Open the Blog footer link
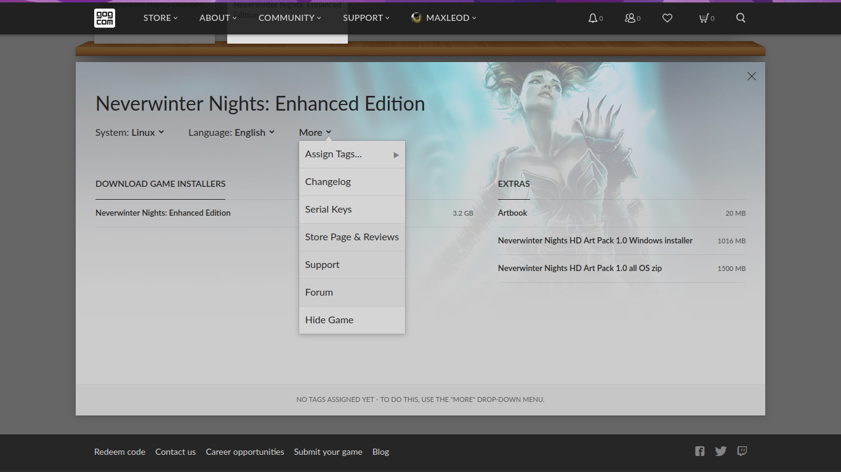 pos(380,452)
